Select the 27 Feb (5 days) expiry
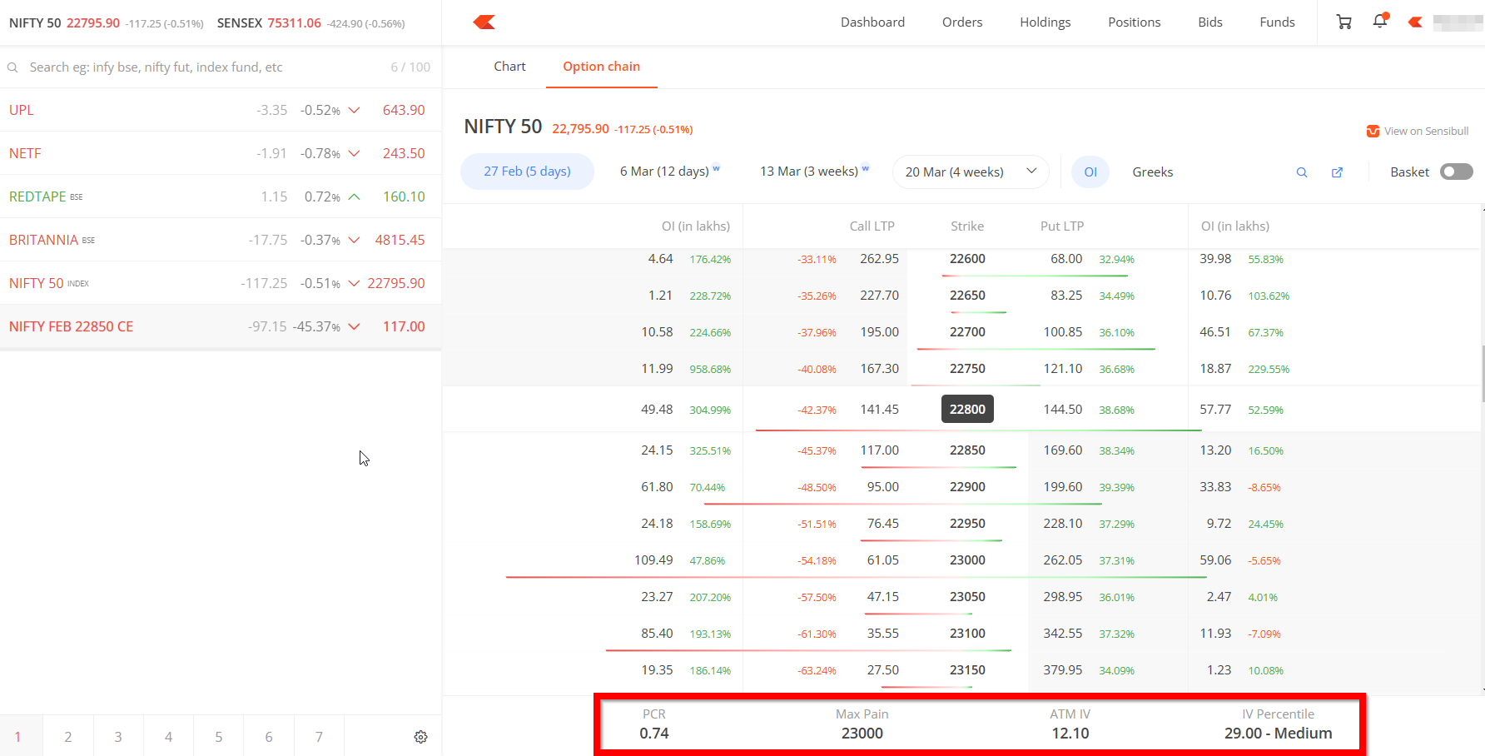 click(x=527, y=172)
